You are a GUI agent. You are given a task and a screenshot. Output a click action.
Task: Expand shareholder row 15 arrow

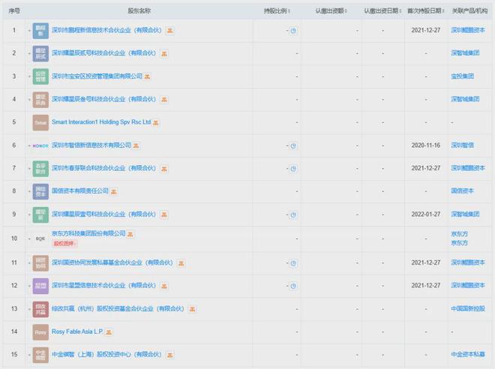tap(29, 355)
